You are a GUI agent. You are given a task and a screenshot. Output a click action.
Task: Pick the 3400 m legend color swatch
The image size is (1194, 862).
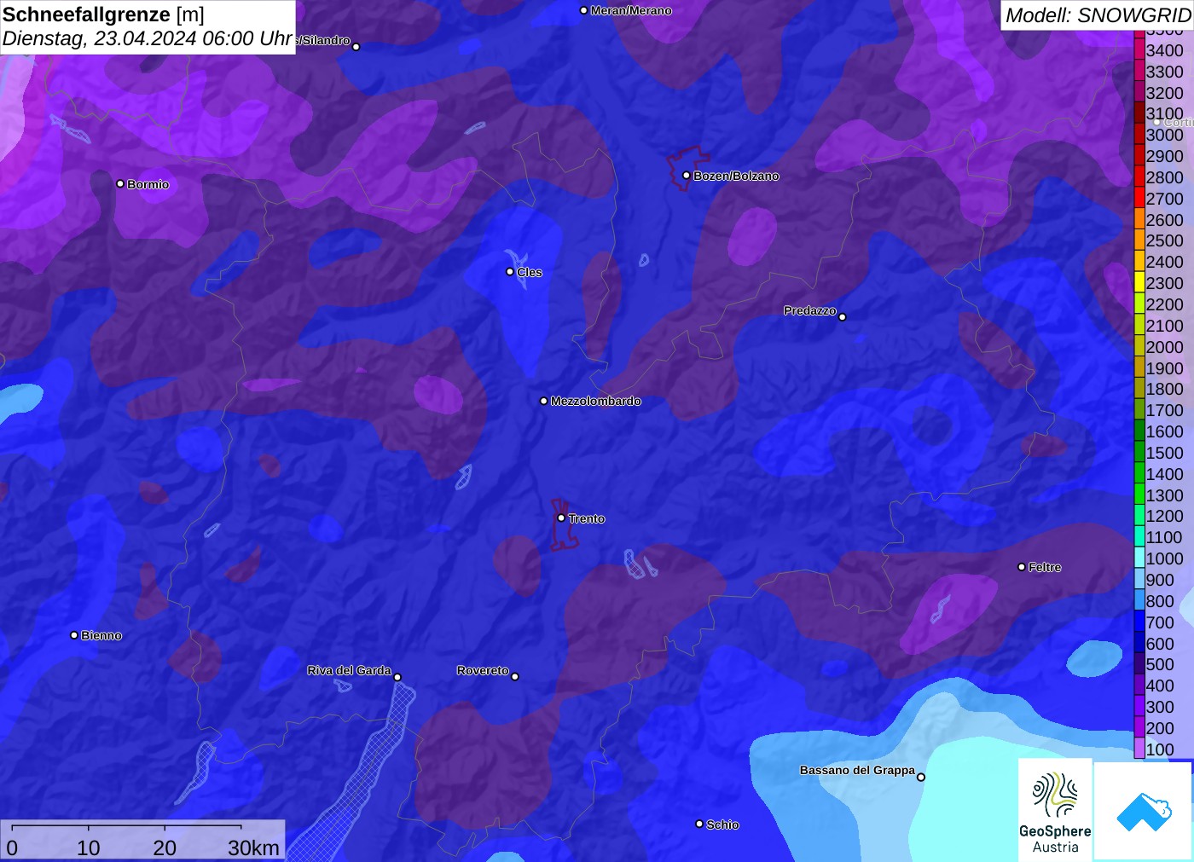click(1139, 49)
